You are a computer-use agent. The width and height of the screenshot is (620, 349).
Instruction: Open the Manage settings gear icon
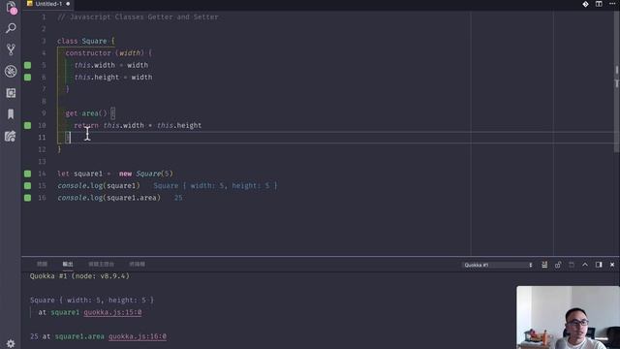point(11,344)
